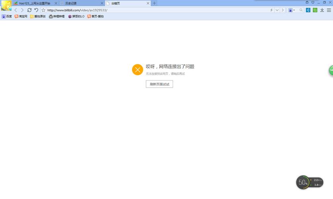Bookmark this page with the star icon

tap(43, 10)
